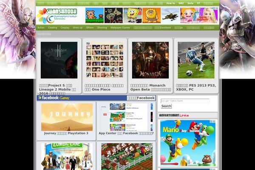Viewport: 255px width, 170px height.
Task: Open the Dota menu item
Action: [x=190, y=3]
